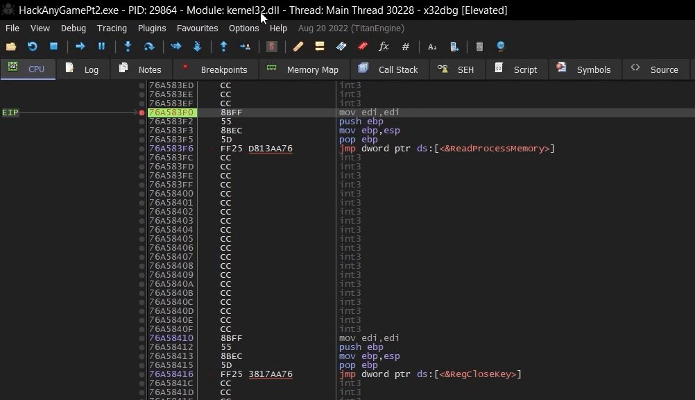Toggle a breakpoint dot at address 76A583F6
The height and width of the screenshot is (400, 695).
click(142, 148)
